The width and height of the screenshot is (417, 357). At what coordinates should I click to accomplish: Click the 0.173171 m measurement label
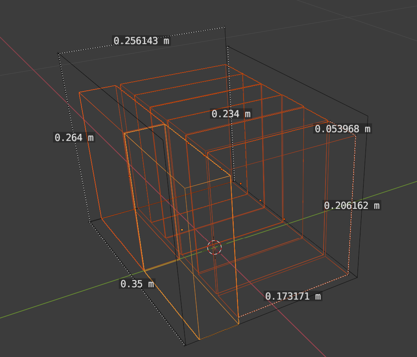click(x=293, y=296)
